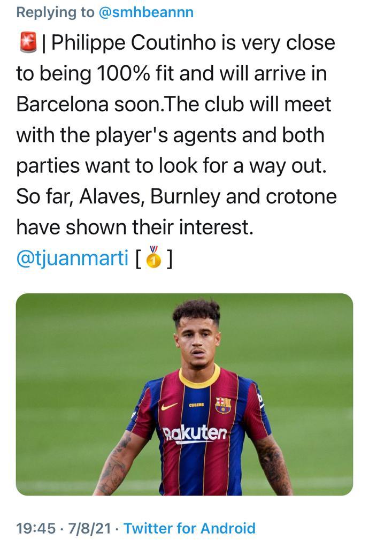Click the 19:45 tweet timestamp
The width and height of the screenshot is (369, 548).
pos(36,529)
